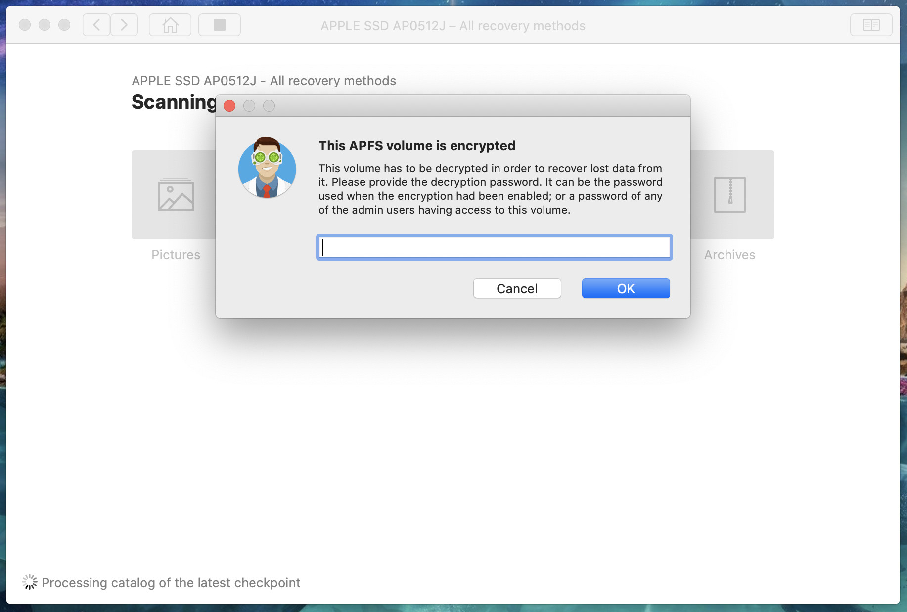Click the decryption password input field
The width and height of the screenshot is (907, 612).
click(495, 247)
